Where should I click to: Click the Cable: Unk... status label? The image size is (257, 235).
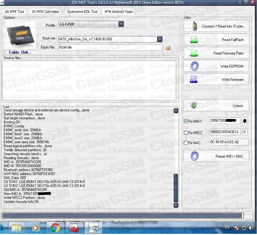click(x=20, y=52)
